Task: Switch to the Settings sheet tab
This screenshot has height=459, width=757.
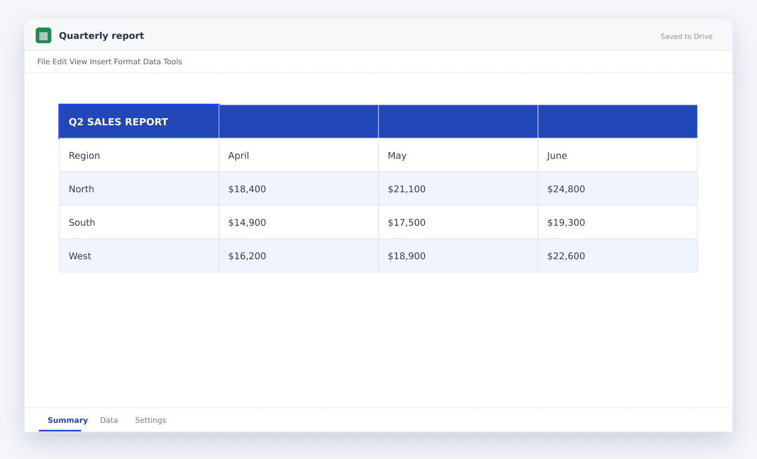Action: click(150, 420)
